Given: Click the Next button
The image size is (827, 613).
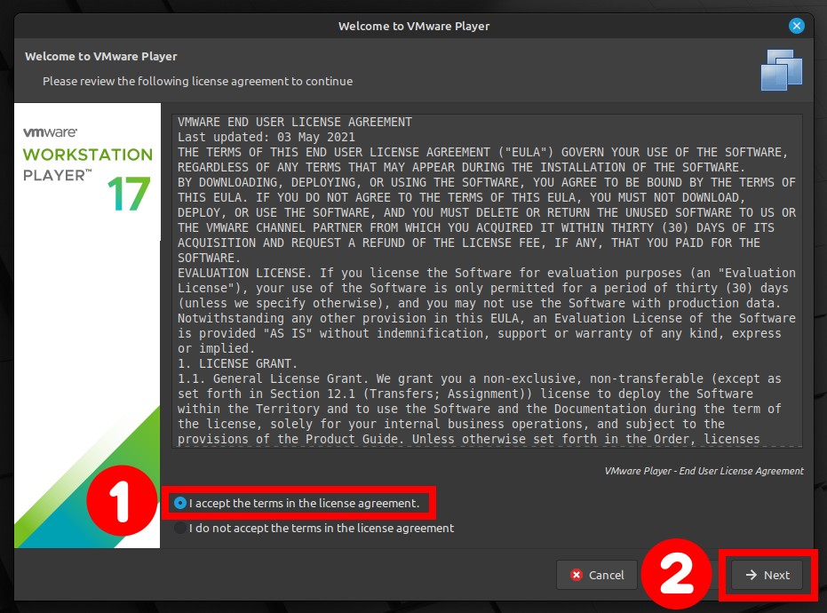Looking at the screenshot, I should pyautogui.click(x=767, y=575).
